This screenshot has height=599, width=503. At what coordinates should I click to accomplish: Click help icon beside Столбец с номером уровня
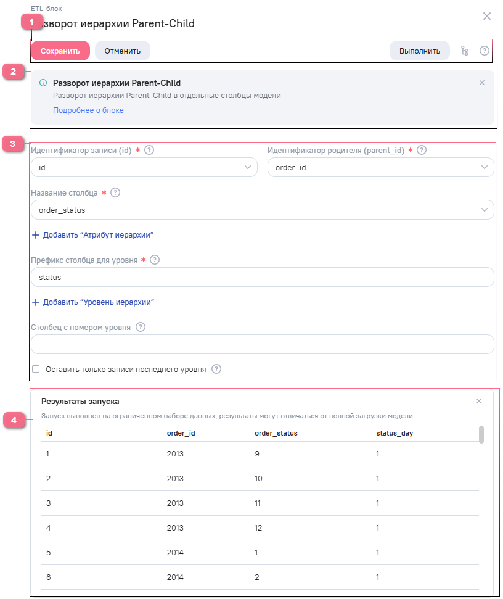(x=141, y=327)
